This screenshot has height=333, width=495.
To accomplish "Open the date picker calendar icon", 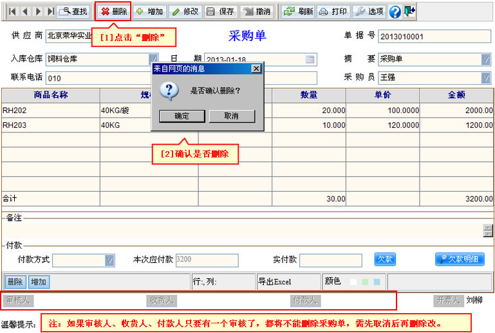I will coord(310,59).
